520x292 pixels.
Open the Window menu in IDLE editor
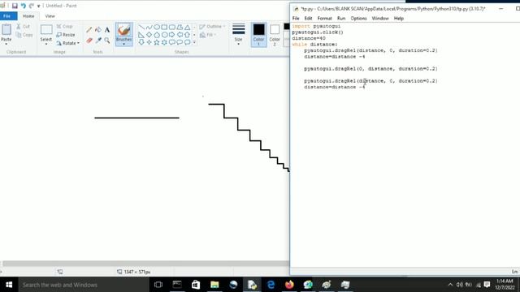click(380, 18)
